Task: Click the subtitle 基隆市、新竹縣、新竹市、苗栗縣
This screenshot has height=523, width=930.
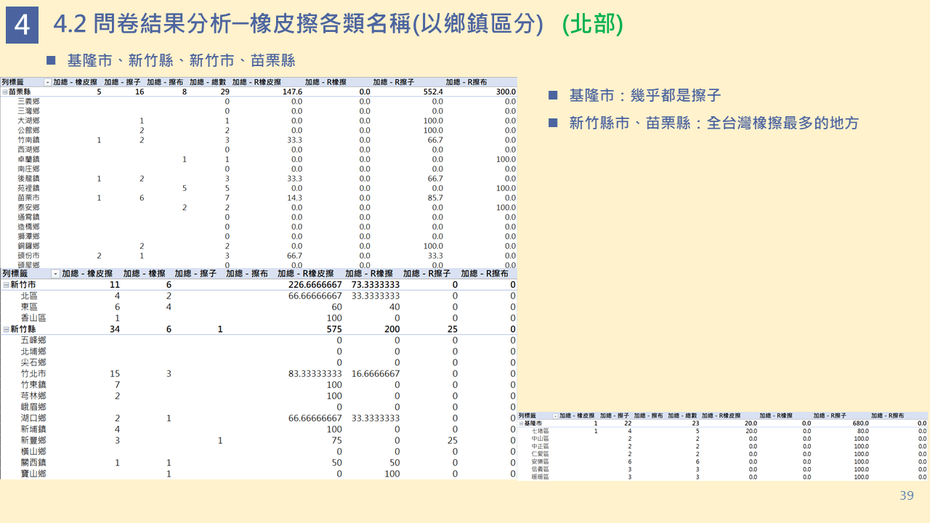Action: [181, 60]
